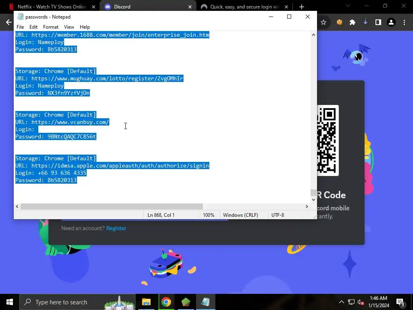The height and width of the screenshot is (310, 413).
Task: Open the Chrome three-dot menu
Action: pos(404,23)
